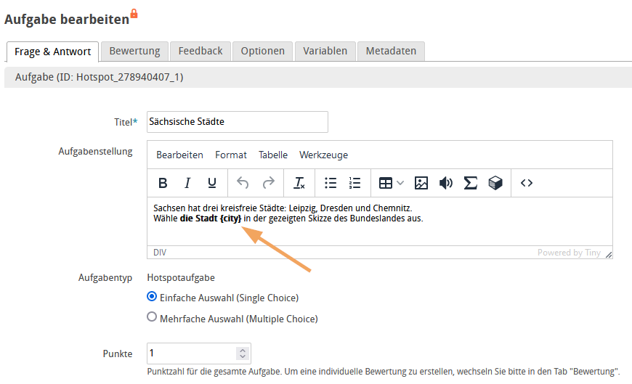The image size is (632, 384).
Task: Open the Powered by Tiny link
Action: point(569,253)
